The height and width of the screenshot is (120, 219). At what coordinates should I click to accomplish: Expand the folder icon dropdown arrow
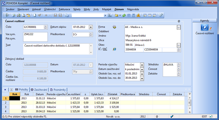pos(120,15)
